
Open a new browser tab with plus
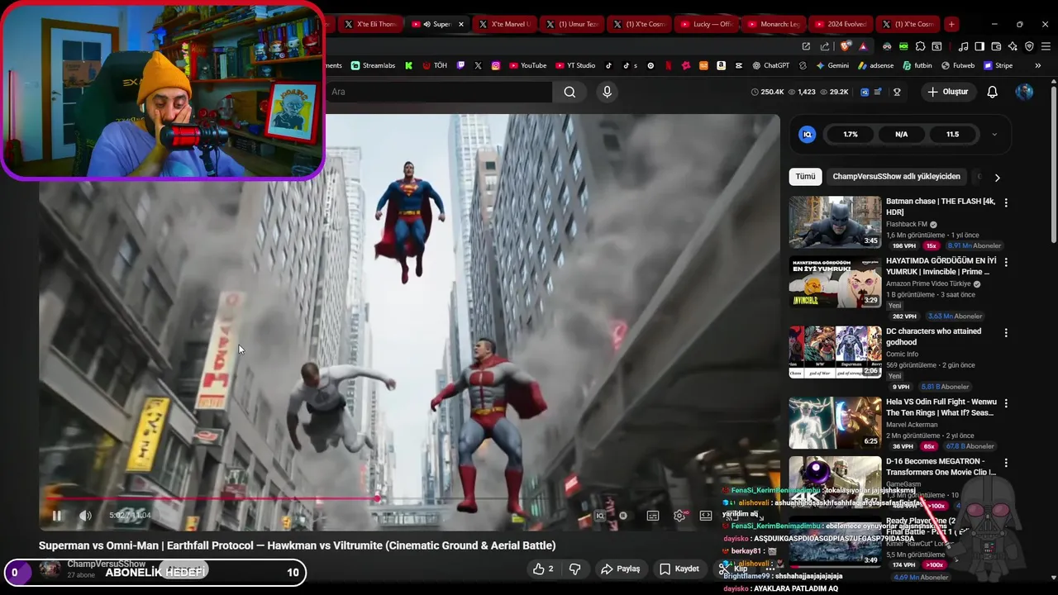pos(951,24)
